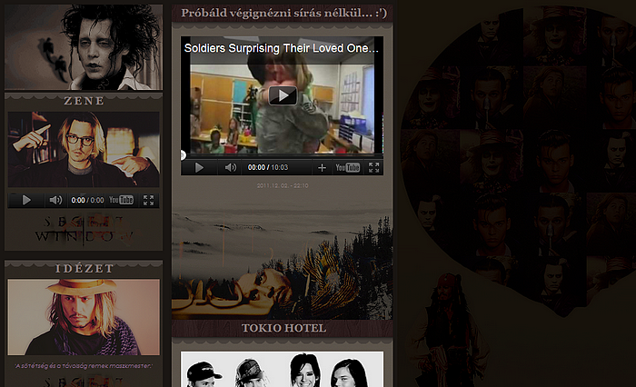The height and width of the screenshot is (387, 636).
Task: Click the Tokio Hotel band photo
Action: click(282, 369)
